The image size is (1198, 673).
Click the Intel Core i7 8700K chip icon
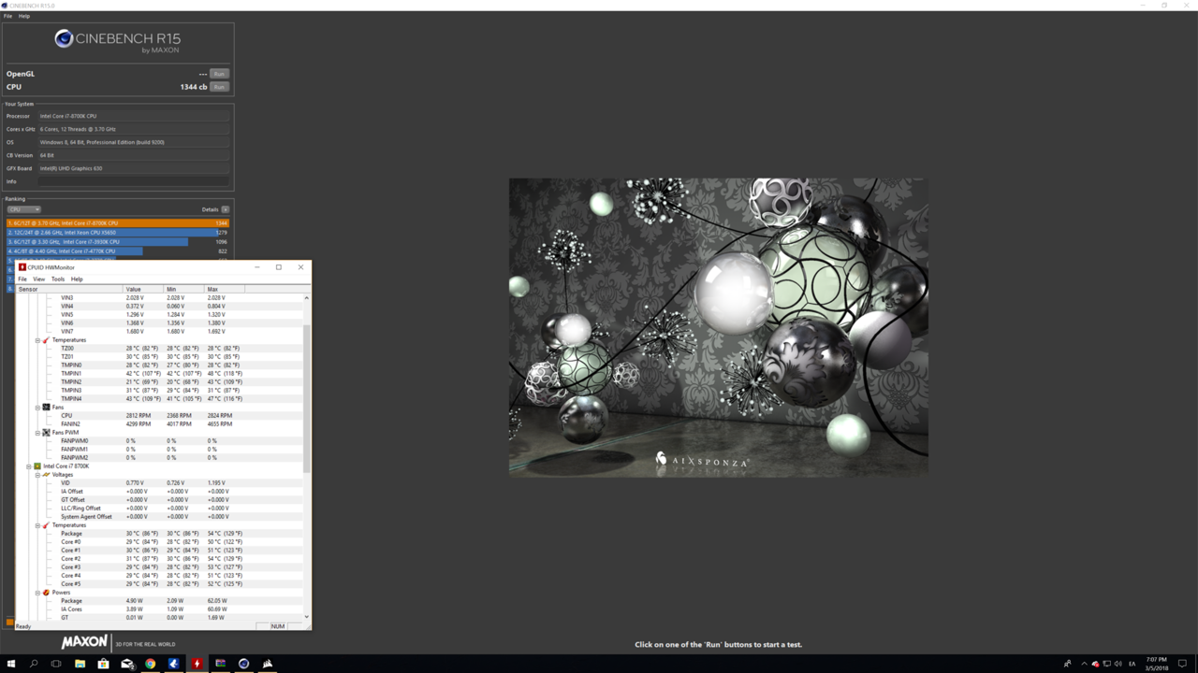(37, 466)
